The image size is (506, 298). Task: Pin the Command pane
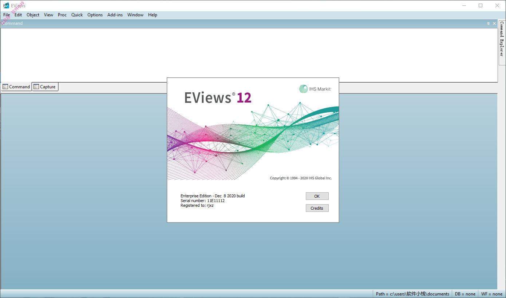[x=488, y=23]
